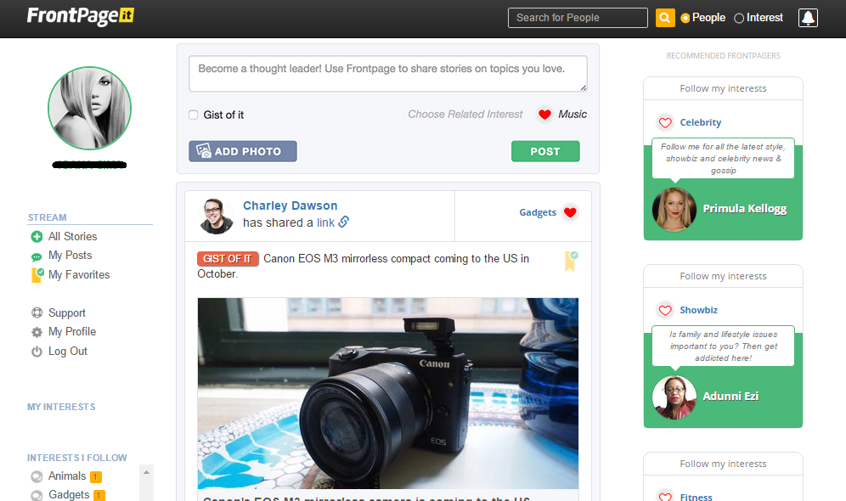Go to My Profile
This screenshot has width=846, height=501.
(x=72, y=332)
